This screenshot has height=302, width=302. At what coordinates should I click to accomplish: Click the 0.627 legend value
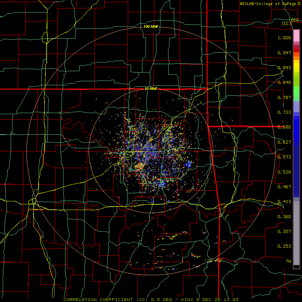pos(284,142)
